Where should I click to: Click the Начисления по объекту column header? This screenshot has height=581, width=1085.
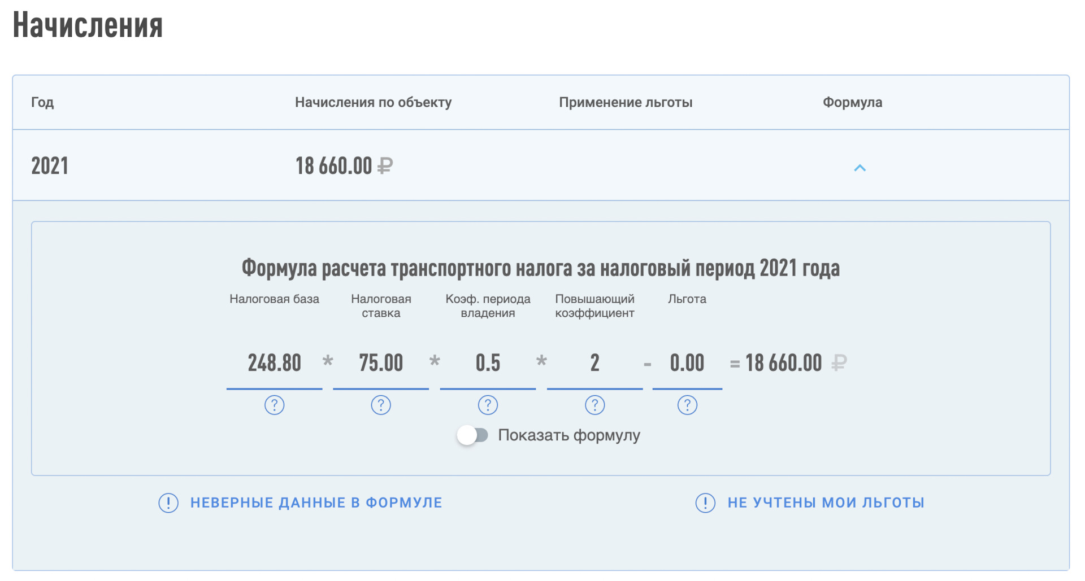(x=373, y=102)
